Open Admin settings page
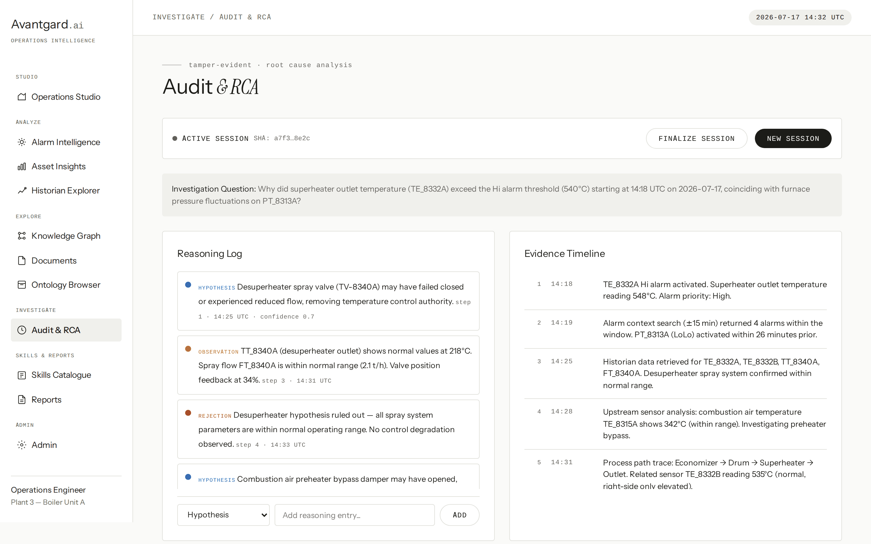Viewport: 871px width, 544px height. click(66, 445)
